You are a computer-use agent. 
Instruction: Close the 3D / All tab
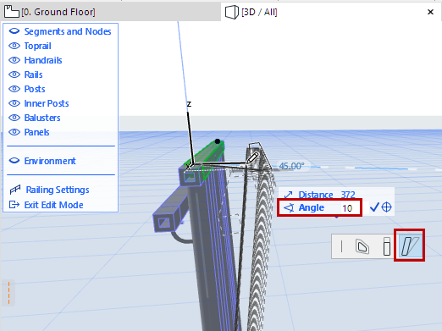pos(430,12)
